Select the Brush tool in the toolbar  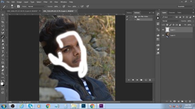tap(3, 37)
